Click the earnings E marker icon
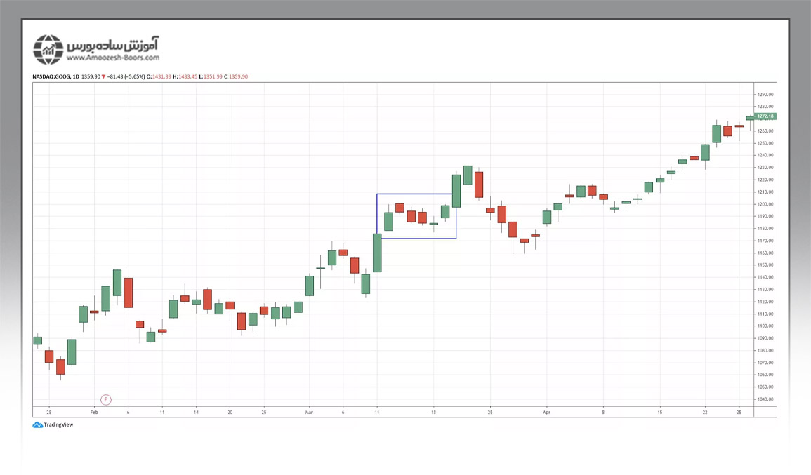The width and height of the screenshot is (811, 475). point(106,400)
